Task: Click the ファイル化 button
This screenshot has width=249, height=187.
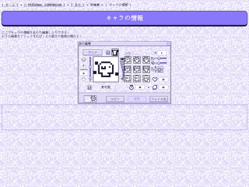Action: 159,99
